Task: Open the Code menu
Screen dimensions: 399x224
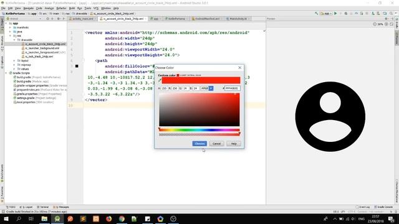Action: [39, 8]
